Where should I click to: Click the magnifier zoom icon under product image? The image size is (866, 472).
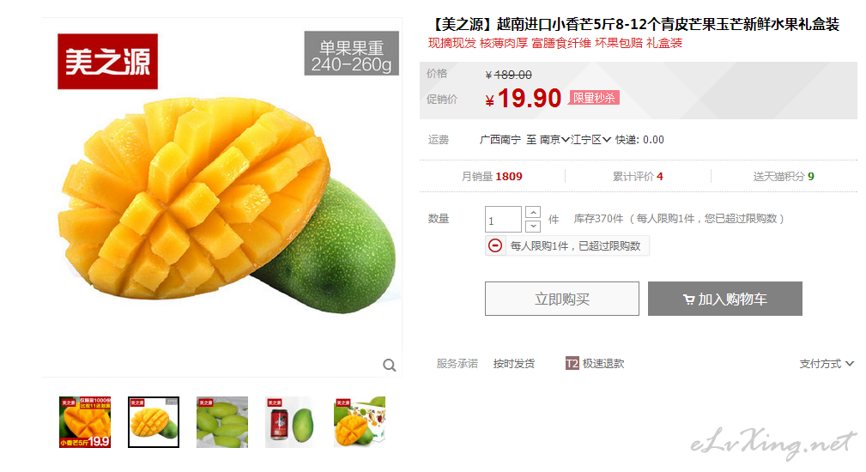[390, 365]
